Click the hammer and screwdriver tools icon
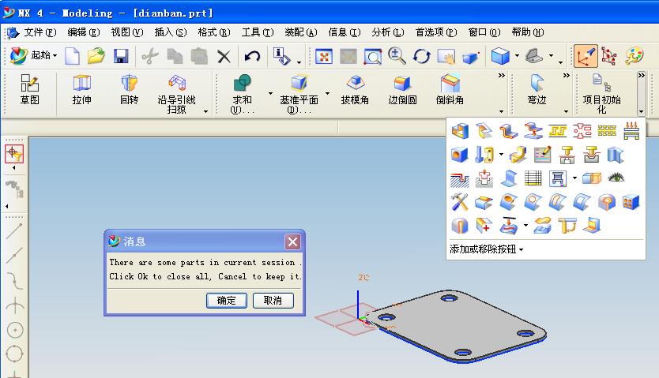 point(459,202)
